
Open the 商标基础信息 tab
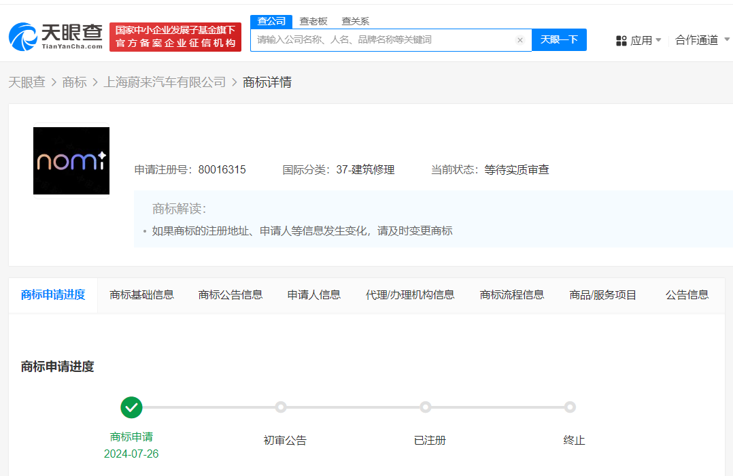pyautogui.click(x=141, y=295)
